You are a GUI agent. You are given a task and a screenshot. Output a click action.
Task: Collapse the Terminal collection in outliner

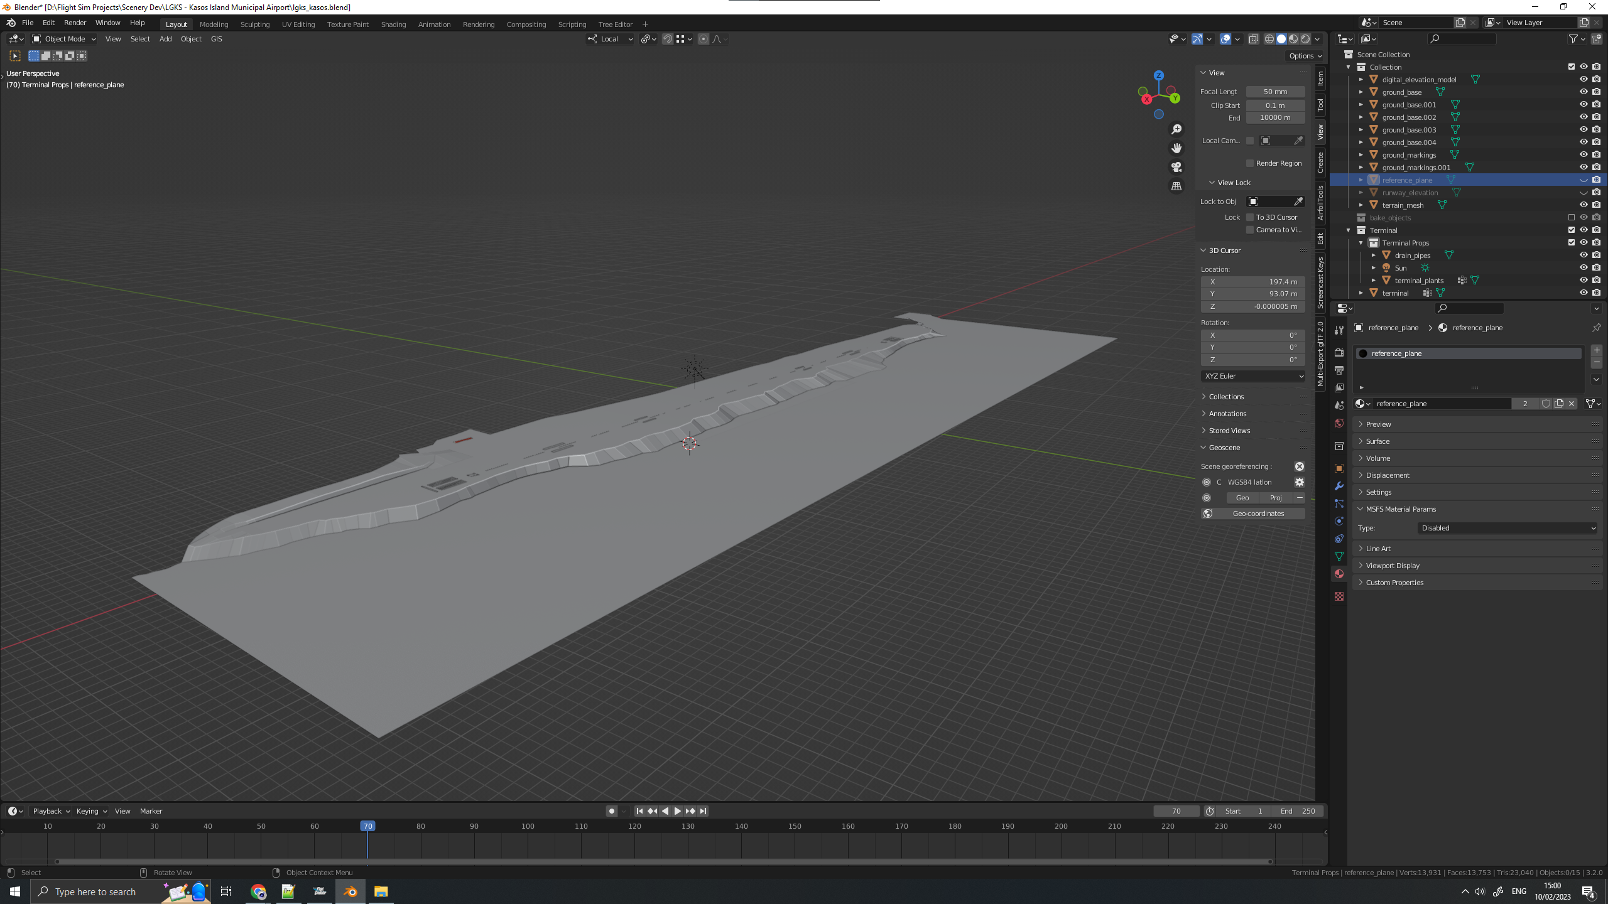click(1349, 230)
